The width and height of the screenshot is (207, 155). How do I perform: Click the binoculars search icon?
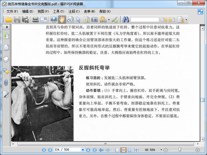click(x=126, y=20)
